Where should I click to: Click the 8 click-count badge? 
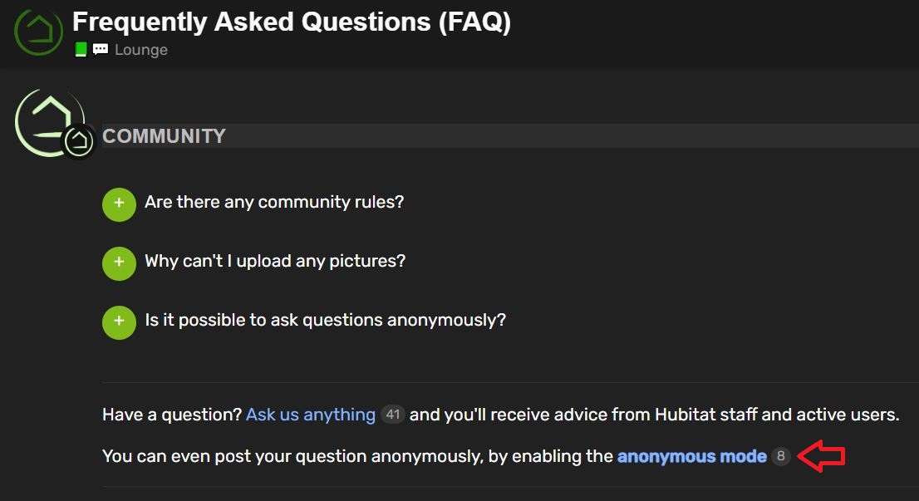point(781,456)
